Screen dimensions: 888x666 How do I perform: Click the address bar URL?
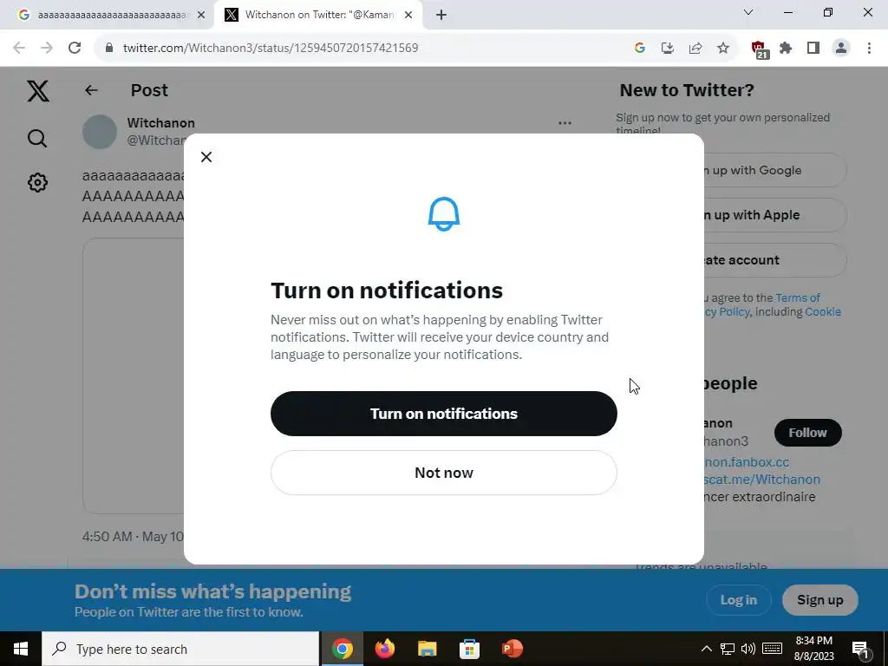click(271, 49)
